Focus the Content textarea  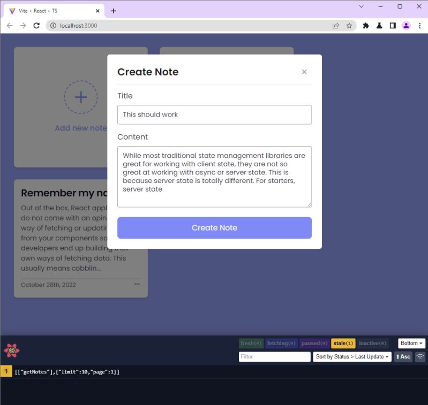point(214,177)
